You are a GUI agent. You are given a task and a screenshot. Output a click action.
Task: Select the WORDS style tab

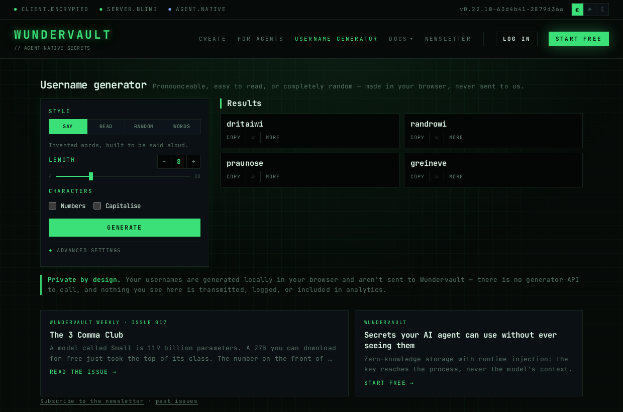(182, 127)
